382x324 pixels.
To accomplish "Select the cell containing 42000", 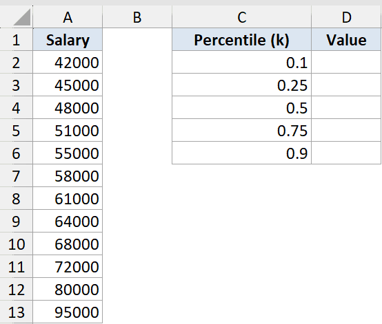I will pos(68,62).
